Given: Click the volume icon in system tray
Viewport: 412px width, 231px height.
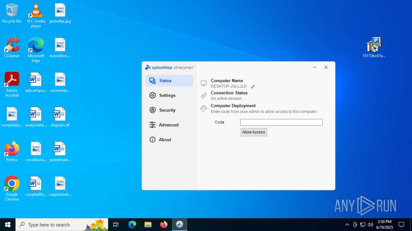Looking at the screenshot, I should click(x=370, y=225).
